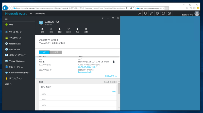Stop the VM using 停止 icon

pyautogui.click(x=77, y=30)
